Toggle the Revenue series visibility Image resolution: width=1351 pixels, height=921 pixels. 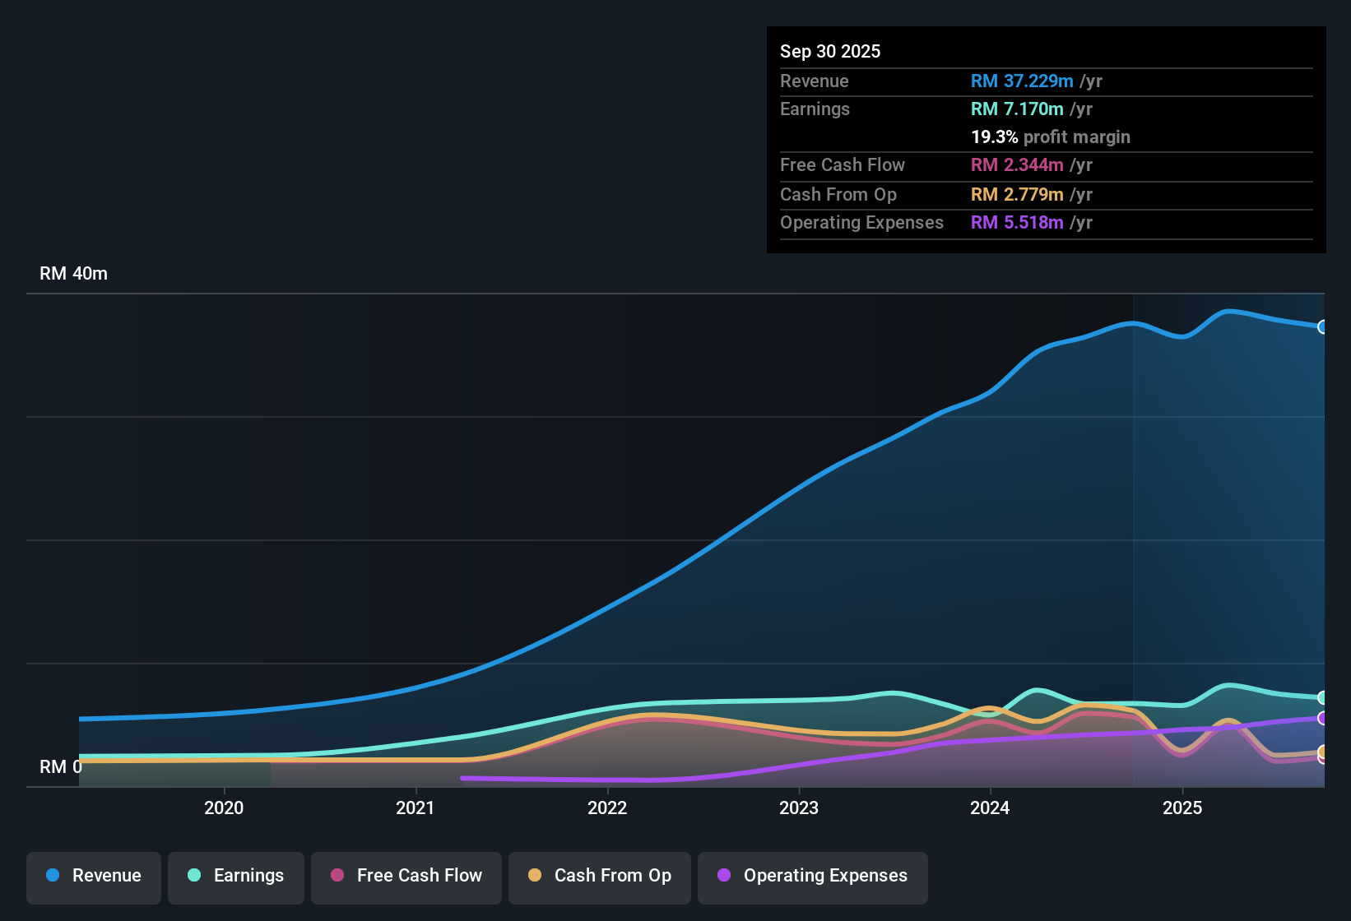pyautogui.click(x=93, y=876)
